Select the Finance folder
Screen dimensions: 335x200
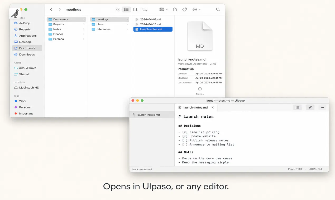coord(66,34)
